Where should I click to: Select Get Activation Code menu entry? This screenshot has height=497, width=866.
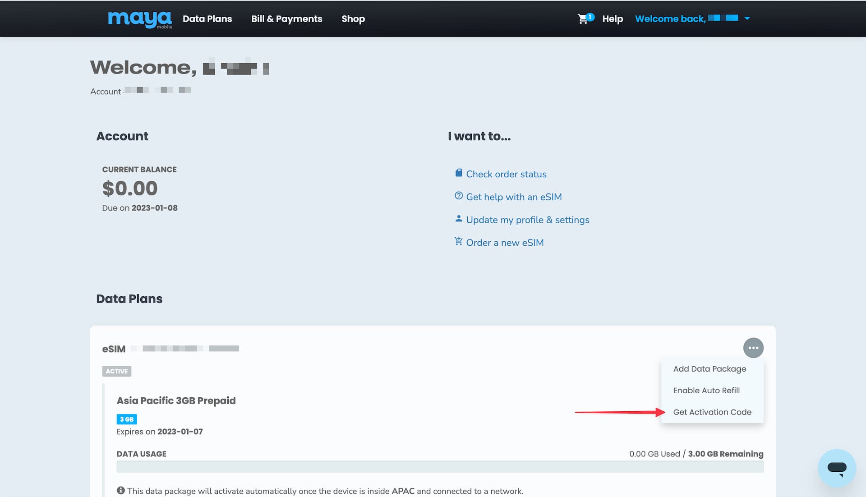point(712,412)
